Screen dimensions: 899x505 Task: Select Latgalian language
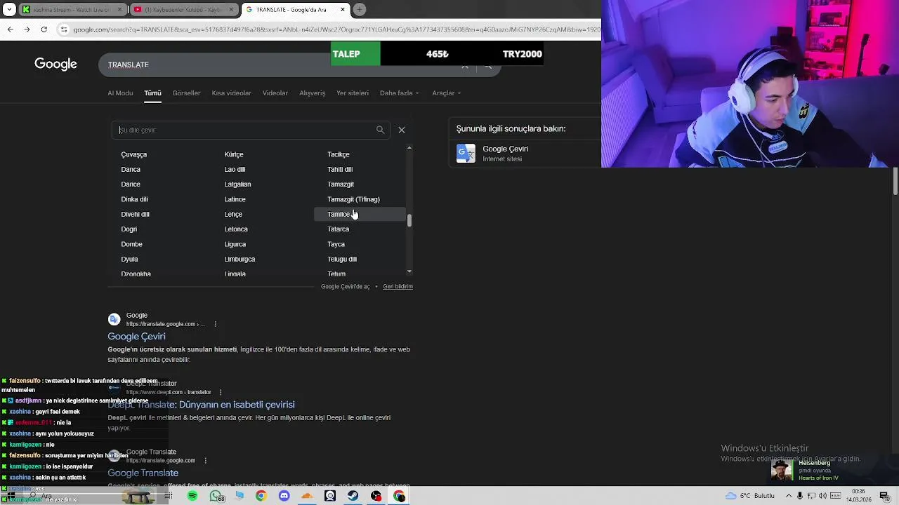[237, 184]
